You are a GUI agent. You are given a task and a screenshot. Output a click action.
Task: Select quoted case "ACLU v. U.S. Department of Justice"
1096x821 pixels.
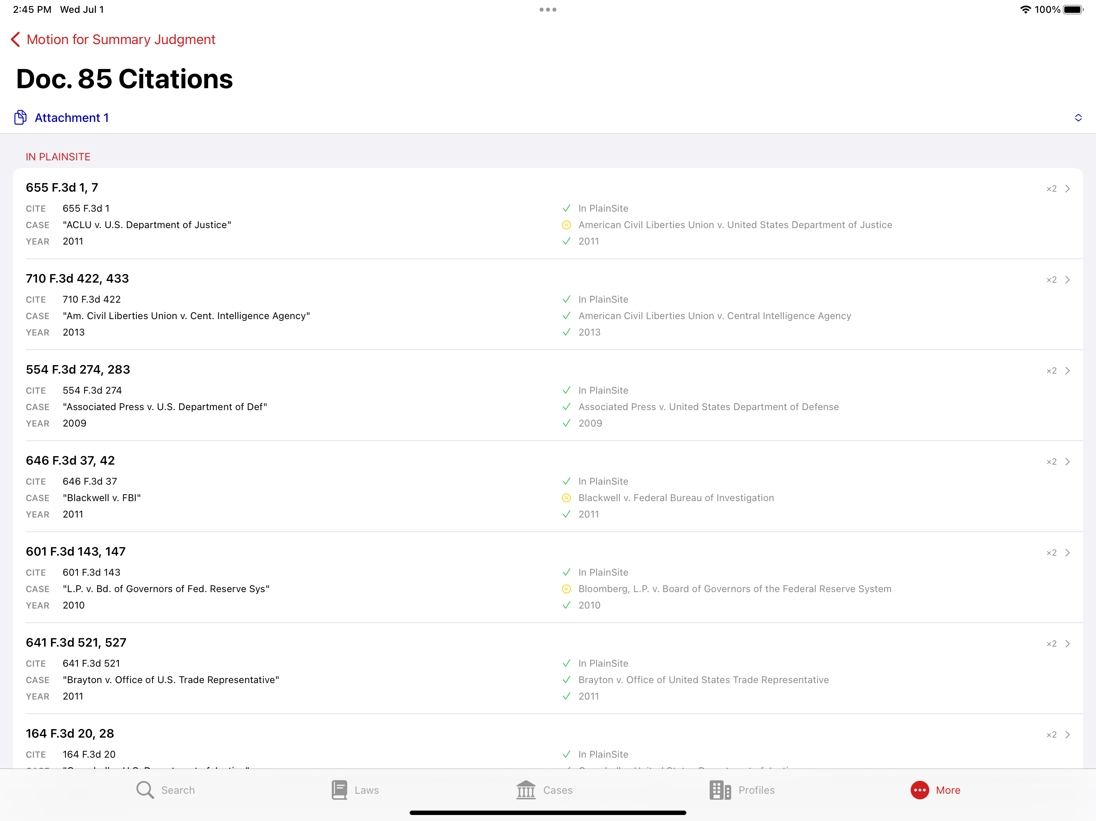click(x=147, y=225)
